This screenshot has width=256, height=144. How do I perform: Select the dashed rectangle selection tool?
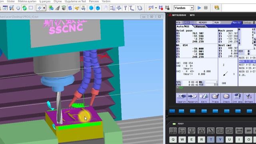31,8
